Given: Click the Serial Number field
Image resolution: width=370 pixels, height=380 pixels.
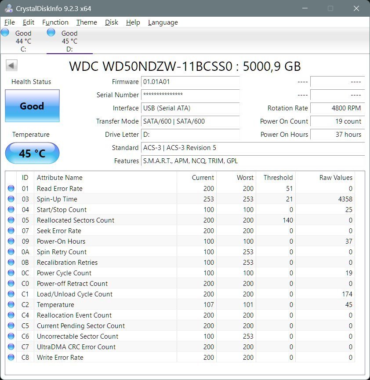Looking at the screenshot, I should tap(190, 95).
